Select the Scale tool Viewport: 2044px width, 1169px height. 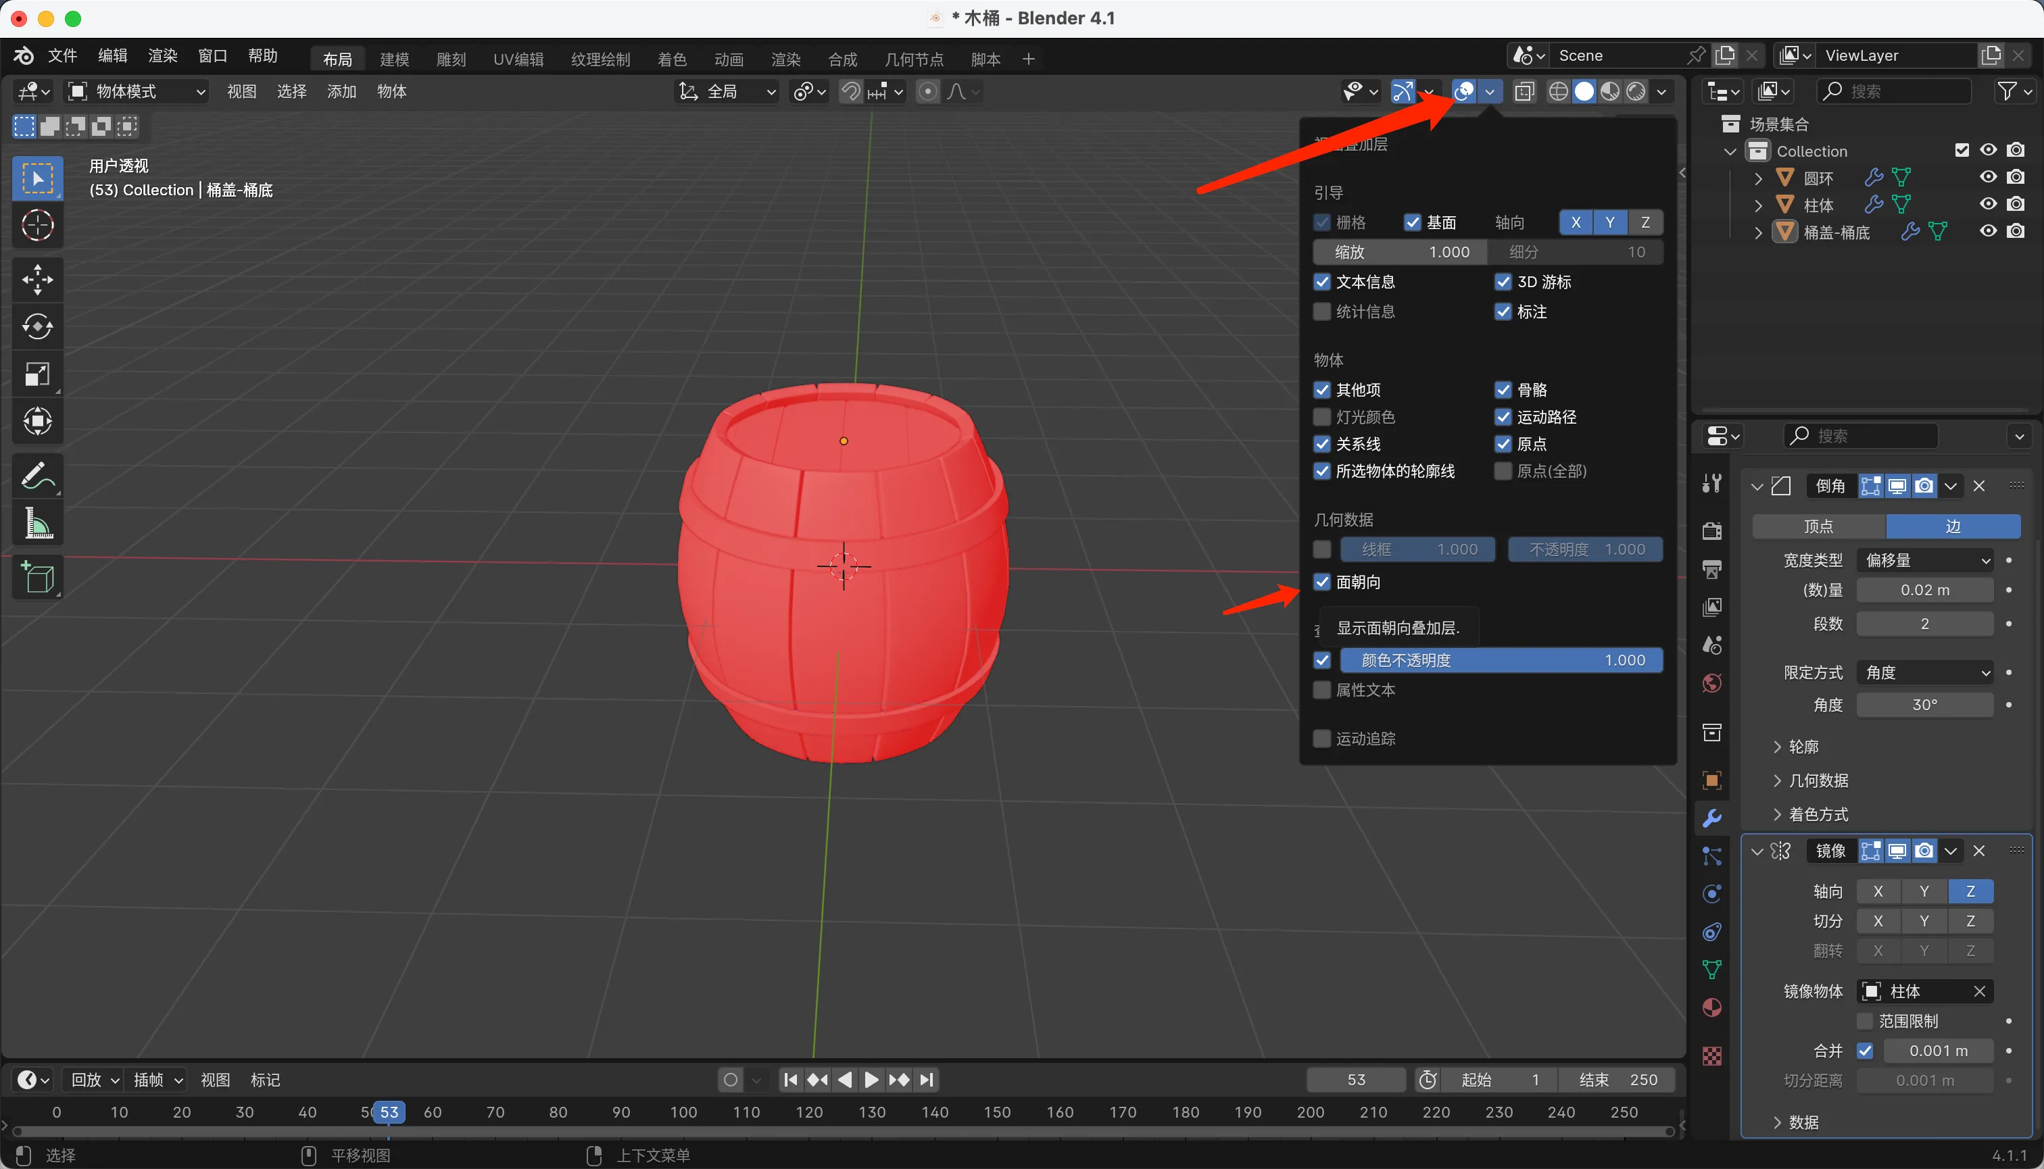tap(37, 374)
